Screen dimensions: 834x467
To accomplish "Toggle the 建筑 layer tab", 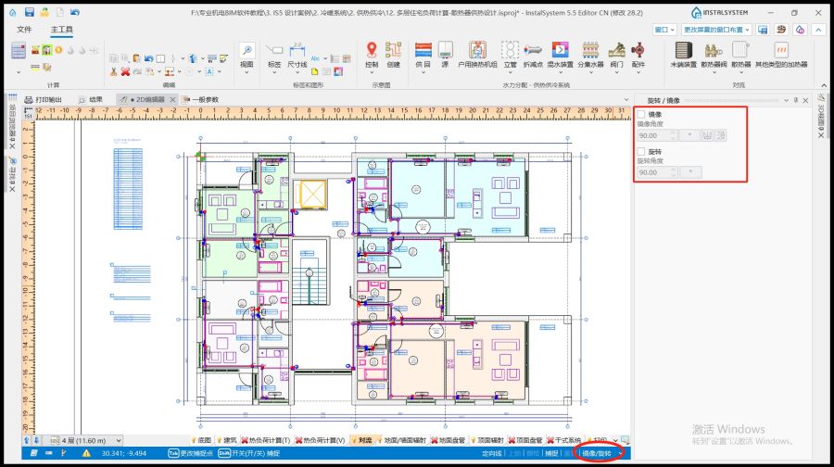I will tap(227, 440).
